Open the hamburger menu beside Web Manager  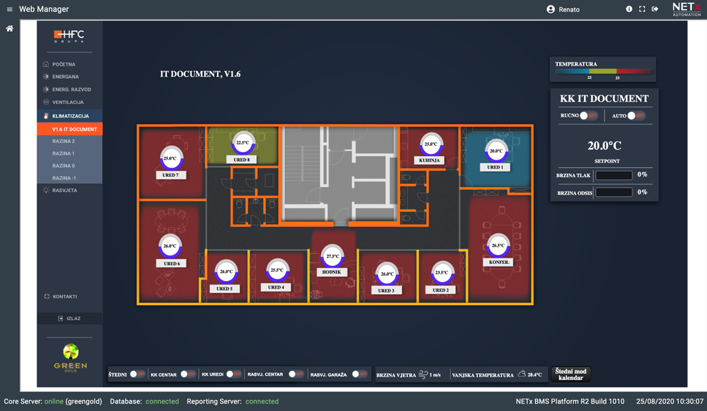pos(10,10)
